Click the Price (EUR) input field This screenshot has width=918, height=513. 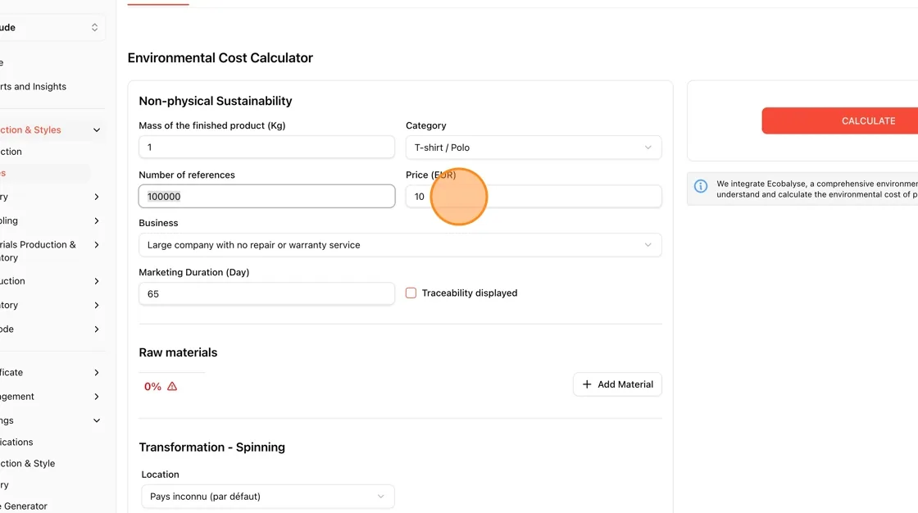pos(534,196)
